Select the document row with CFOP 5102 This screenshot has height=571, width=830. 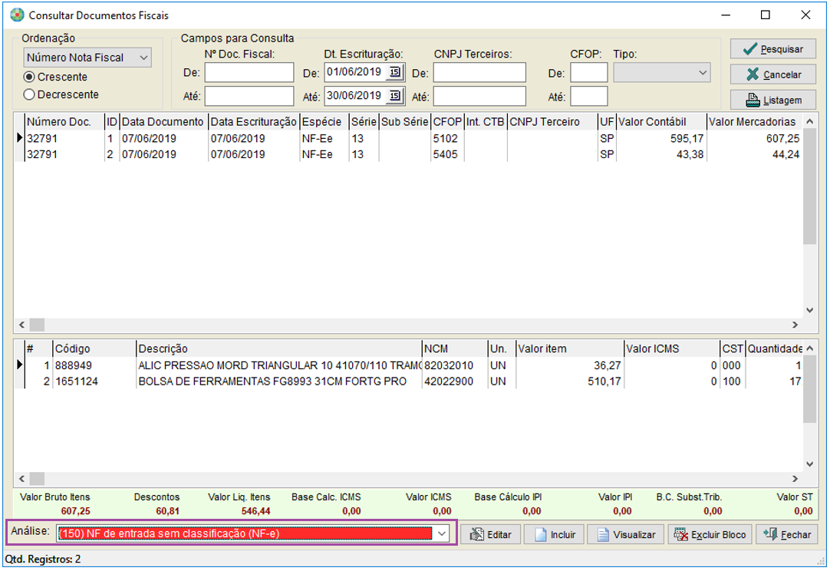tap(409, 138)
